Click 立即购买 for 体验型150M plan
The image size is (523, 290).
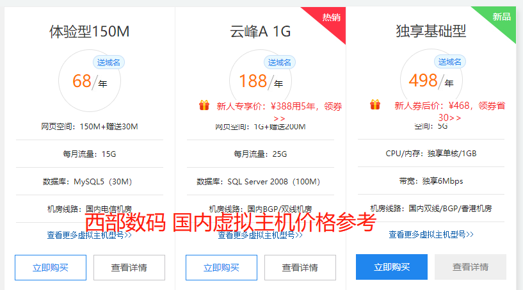point(51,268)
